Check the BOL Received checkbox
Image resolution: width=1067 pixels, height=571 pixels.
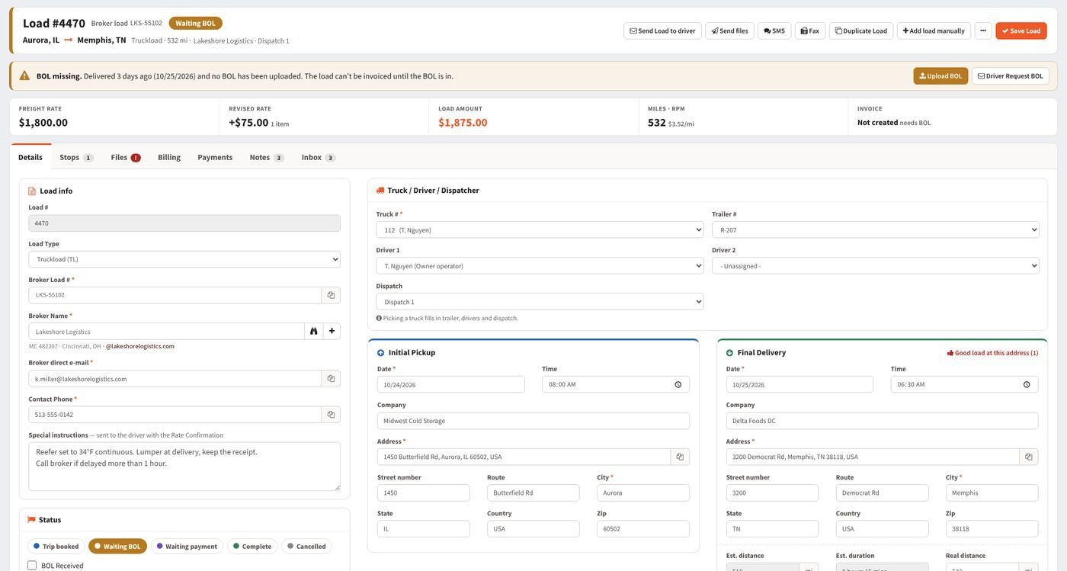pos(32,566)
